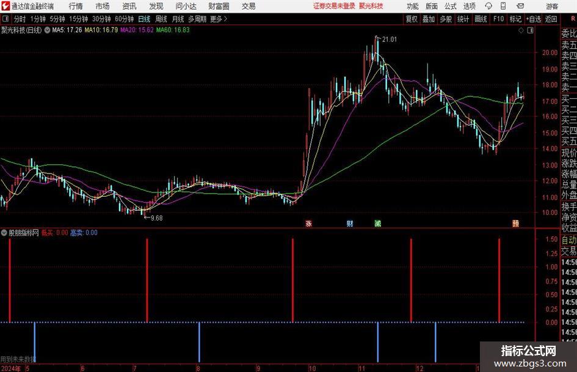Viewport: 577px width, 372px height.
Task: Expand the 聚光科技(日线) indicator dropdown arrow
Action: click(x=47, y=30)
